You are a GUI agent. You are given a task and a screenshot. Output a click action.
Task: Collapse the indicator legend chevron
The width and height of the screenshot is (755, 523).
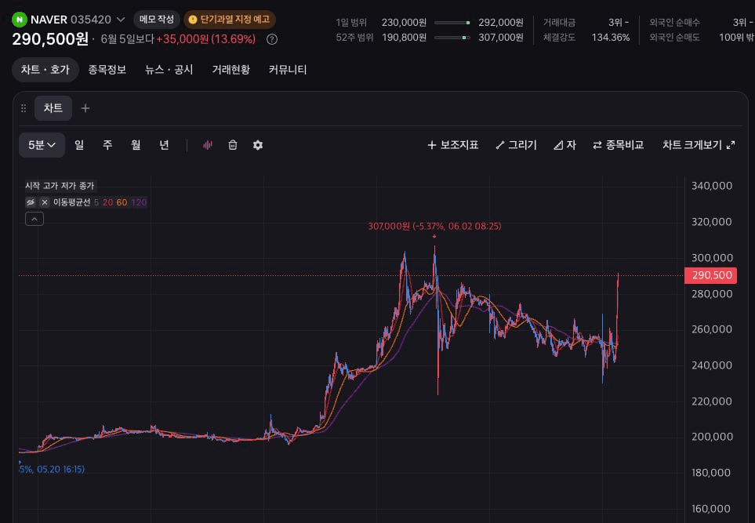coord(34,219)
